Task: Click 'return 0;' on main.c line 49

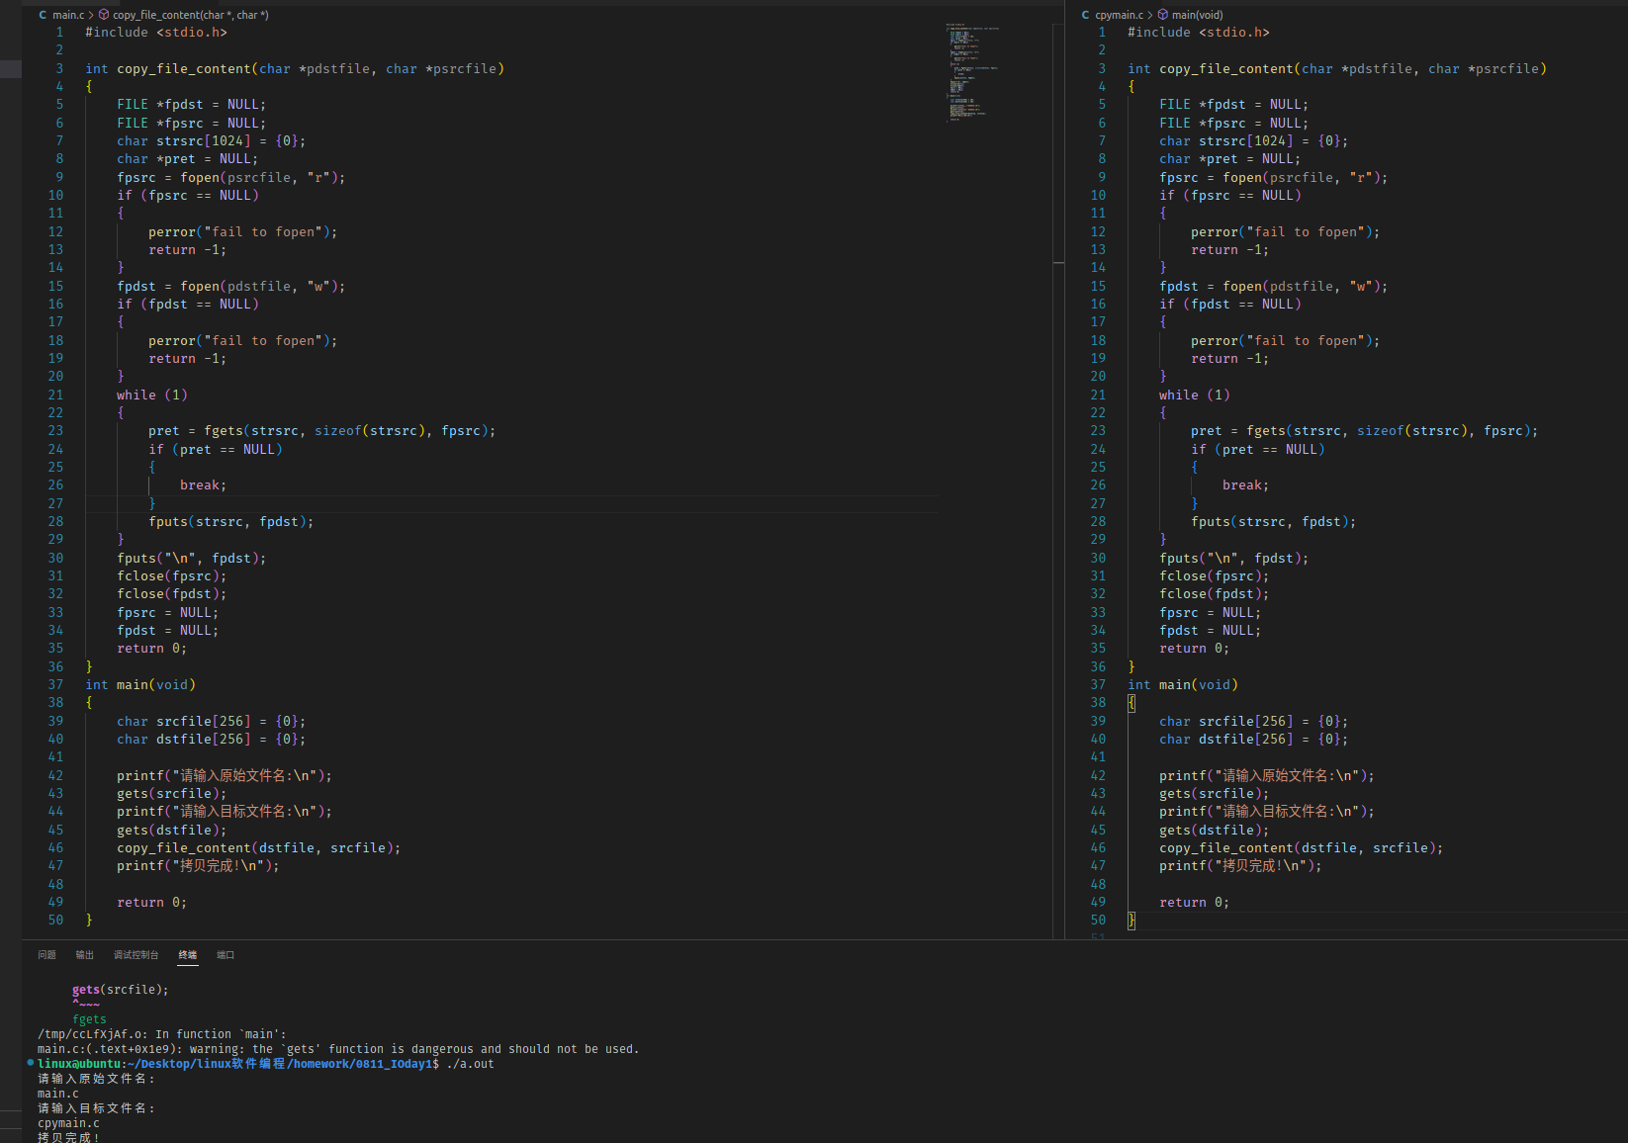Action: click(x=152, y=902)
